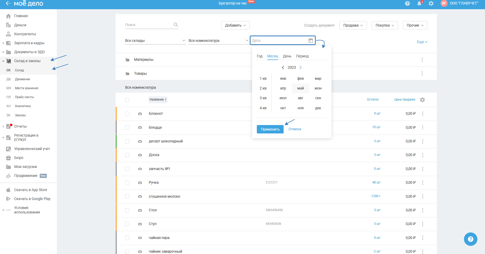
Task: Open the table column settings gear
Action: pos(422,100)
